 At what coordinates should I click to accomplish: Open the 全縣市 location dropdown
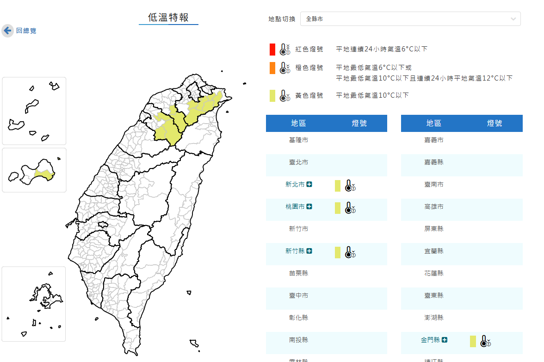(410, 19)
